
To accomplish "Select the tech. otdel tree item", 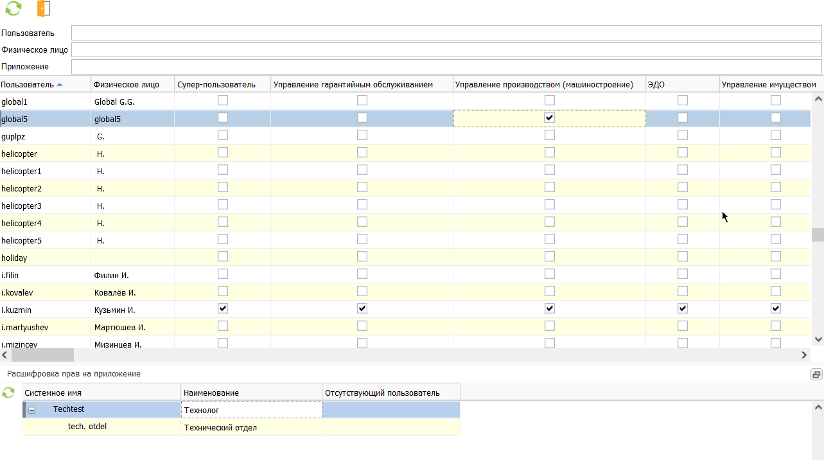I will [87, 427].
